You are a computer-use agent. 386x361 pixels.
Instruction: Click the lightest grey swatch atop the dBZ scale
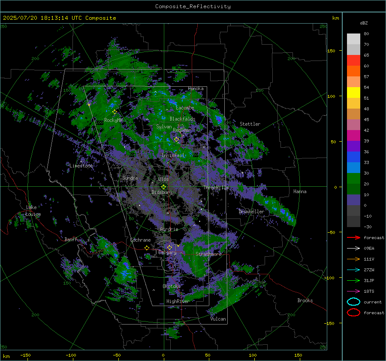(x=353, y=39)
